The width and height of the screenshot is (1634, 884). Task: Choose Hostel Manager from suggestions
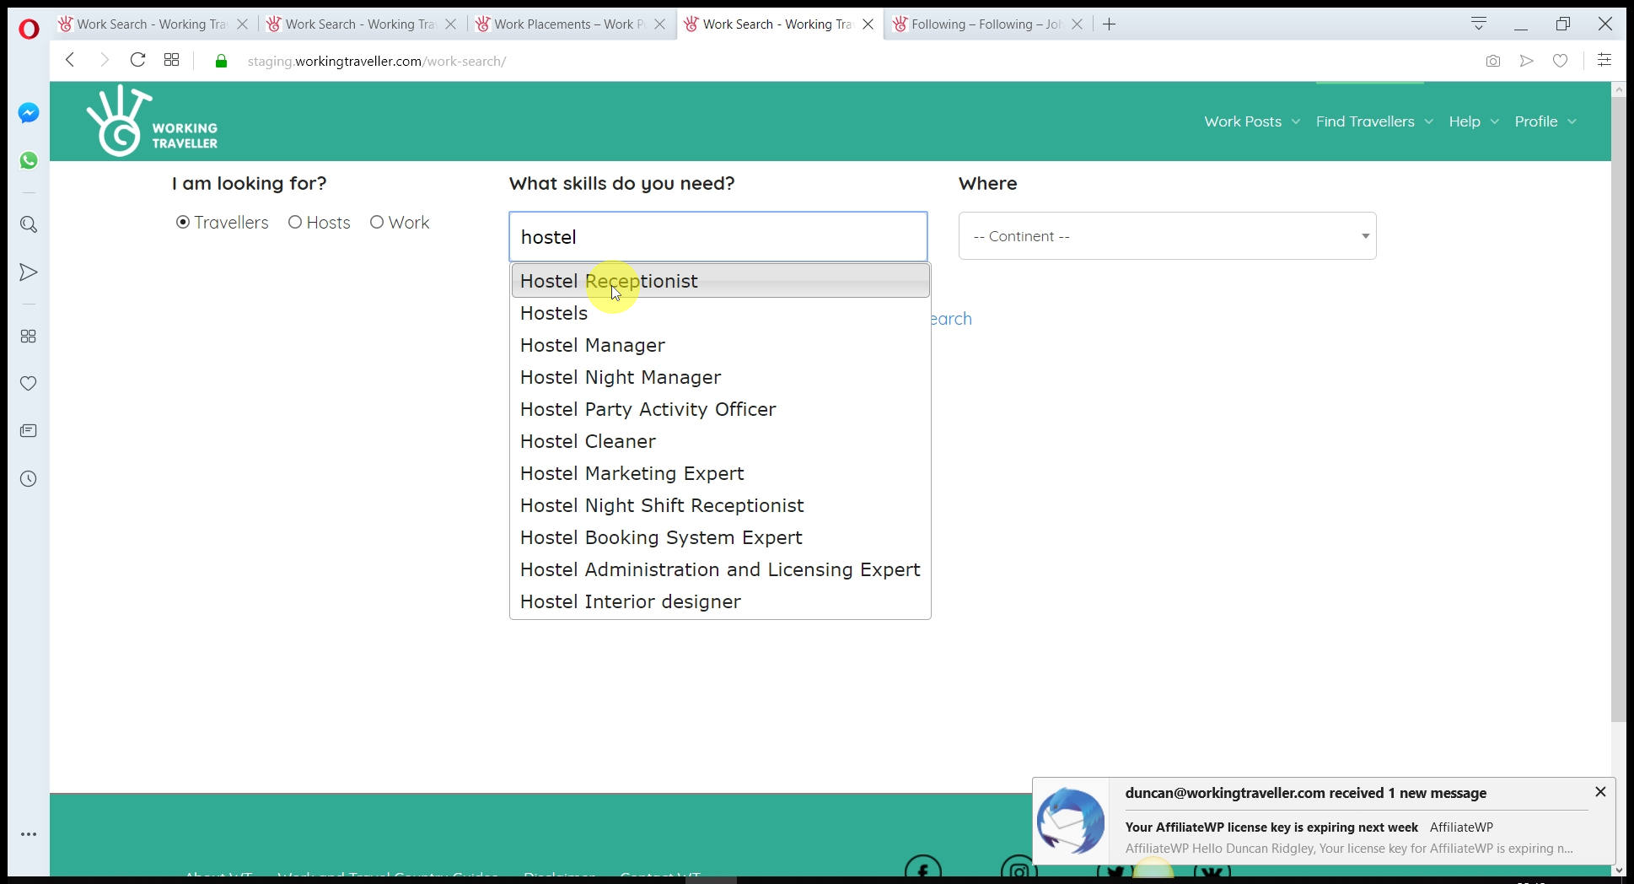click(x=593, y=345)
